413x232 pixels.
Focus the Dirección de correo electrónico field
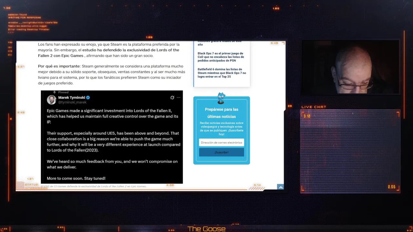[x=221, y=142]
